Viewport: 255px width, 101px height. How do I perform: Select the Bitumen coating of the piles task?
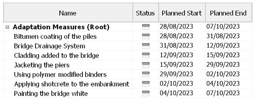(x=55, y=37)
